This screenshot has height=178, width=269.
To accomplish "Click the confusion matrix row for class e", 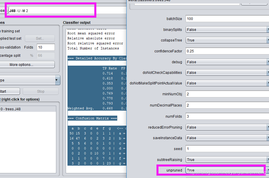I will pyautogui.click(x=97, y=154).
